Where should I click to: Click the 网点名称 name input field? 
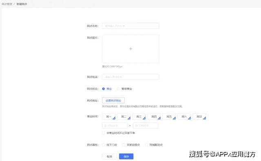coord(130,26)
